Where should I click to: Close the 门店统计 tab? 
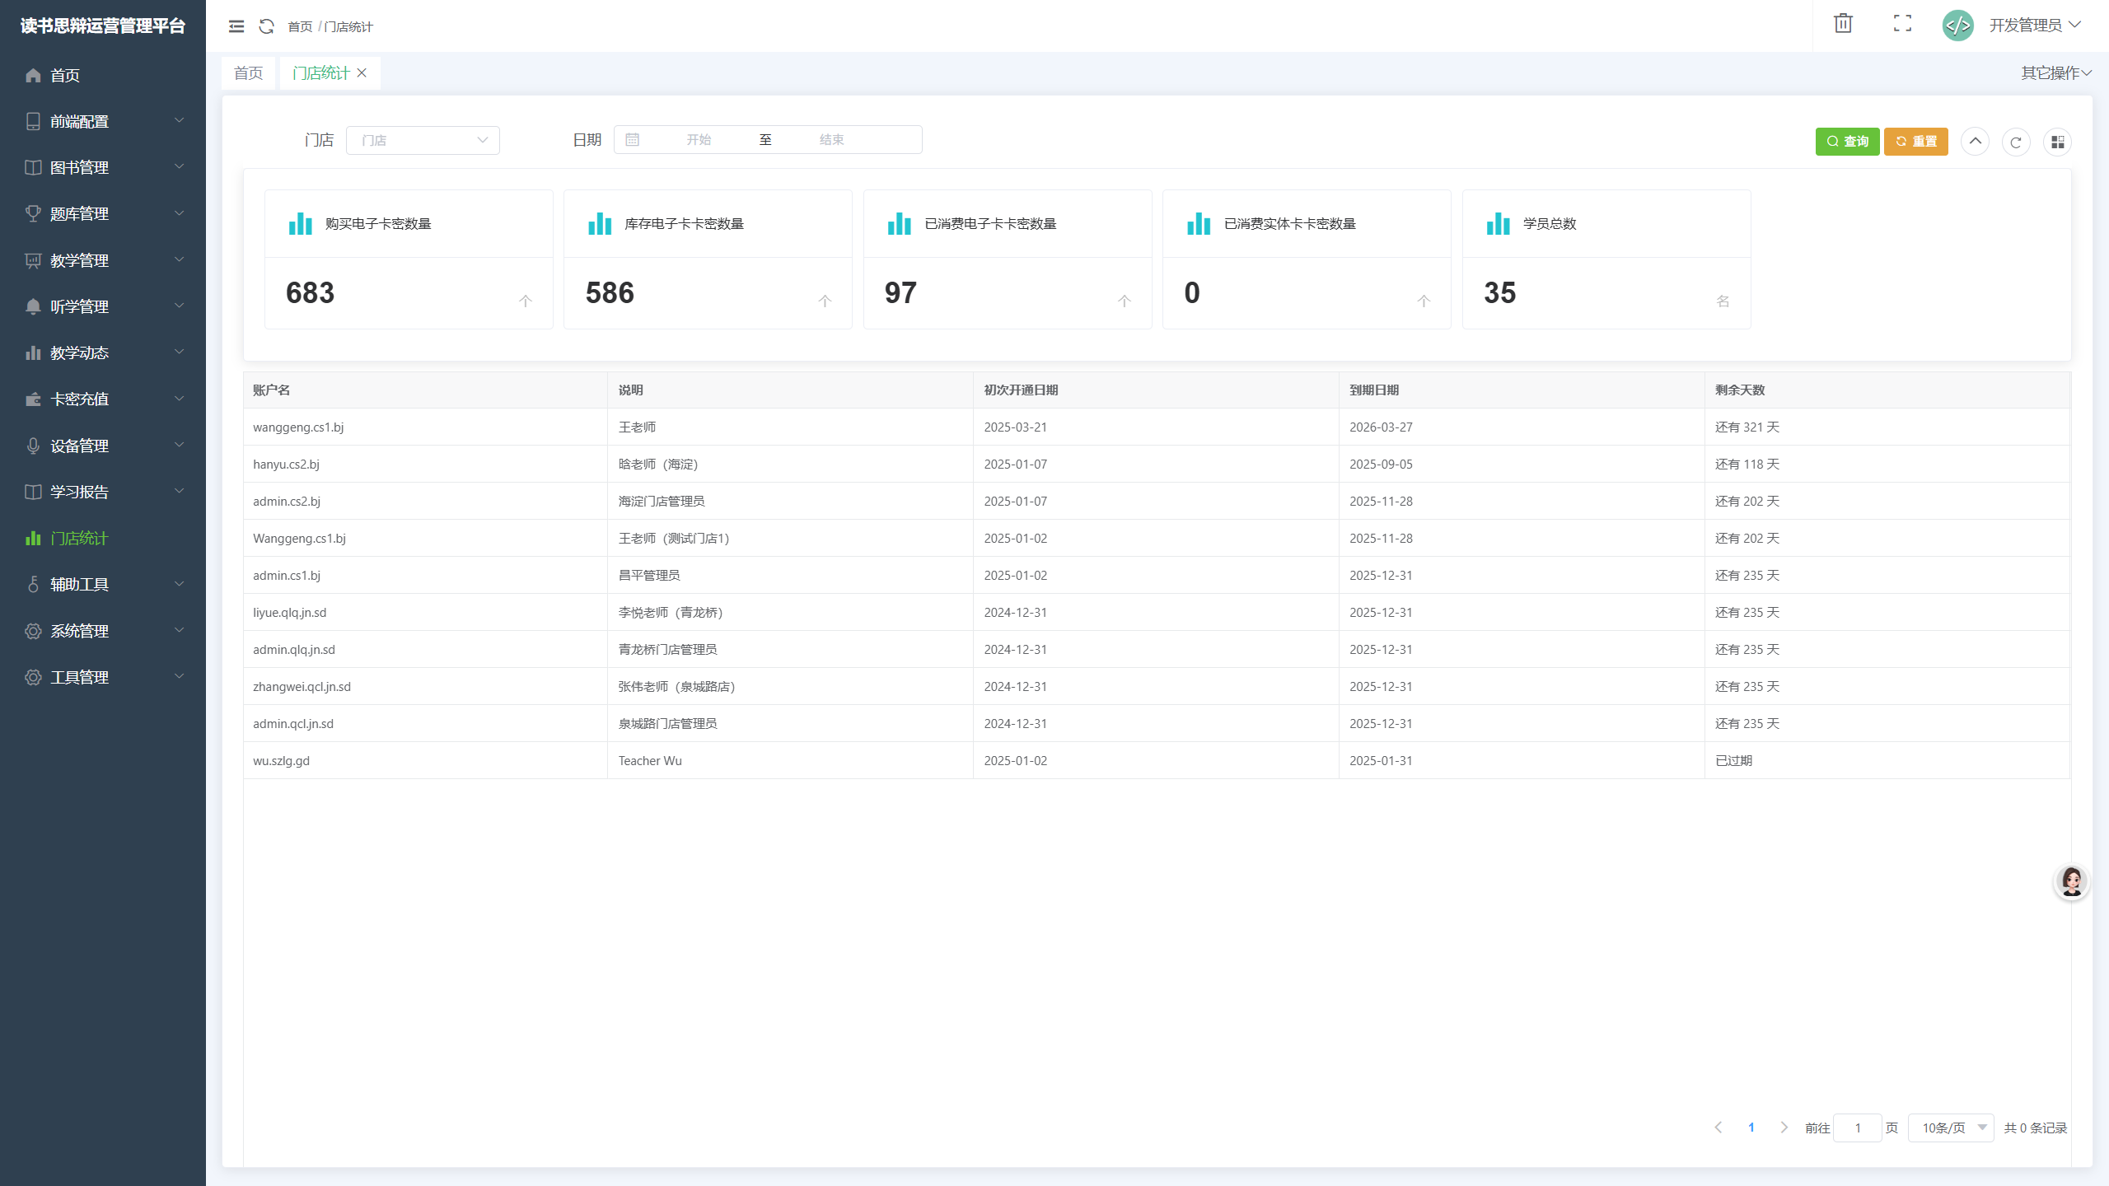[362, 73]
